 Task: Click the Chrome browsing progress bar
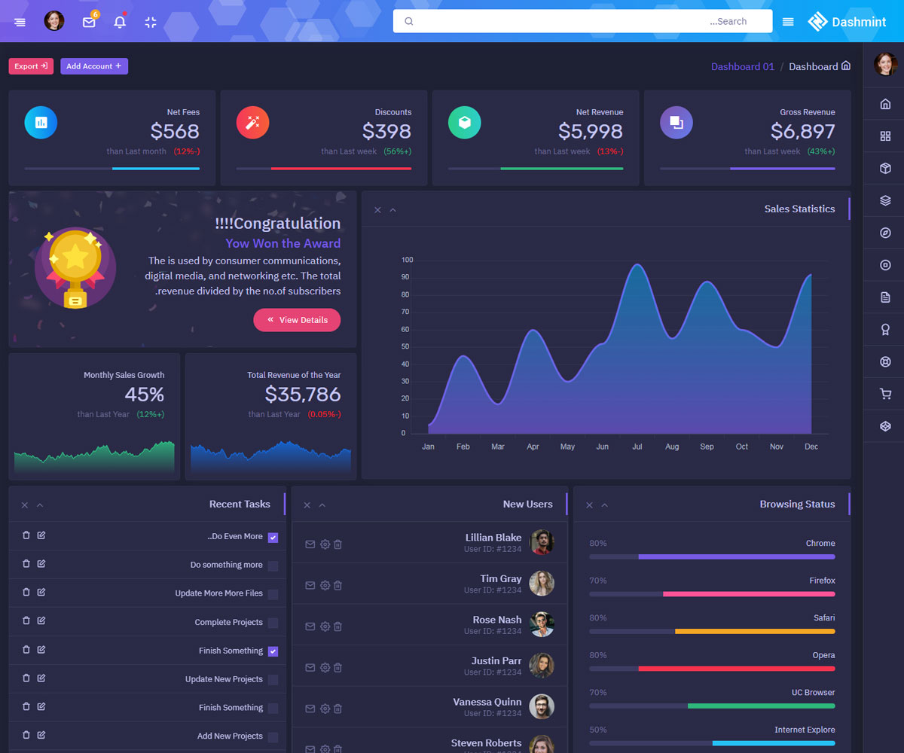coord(712,556)
